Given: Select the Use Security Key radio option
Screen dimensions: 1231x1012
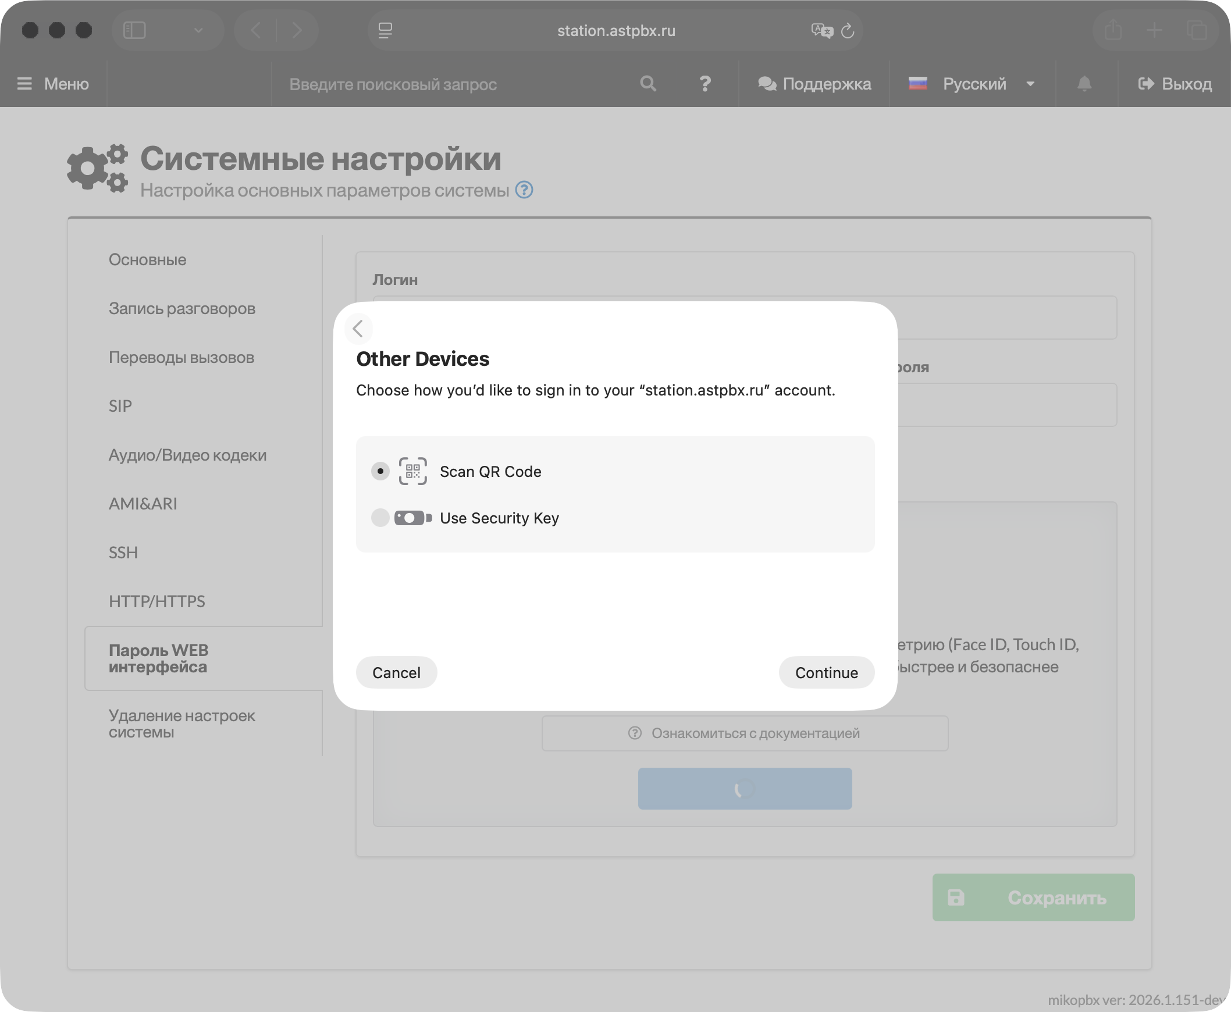Looking at the screenshot, I should tap(380, 518).
